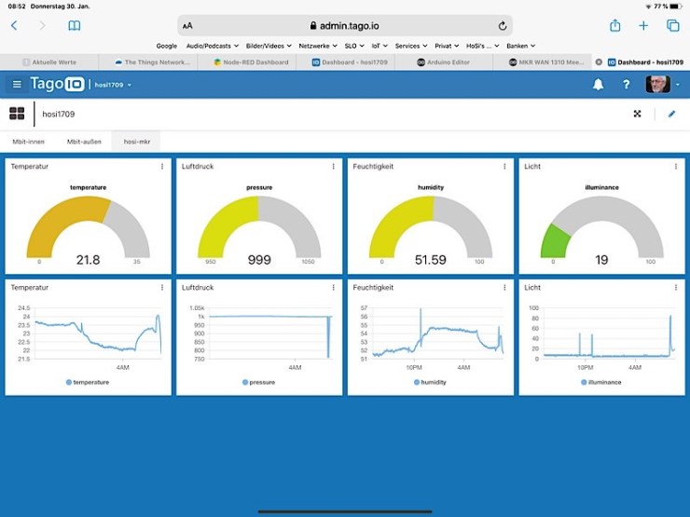Open dashboards grid icon
690x517 pixels.
(x=17, y=114)
